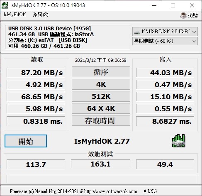Click the 87.20 MB/s sequential read value

click(x=36, y=73)
